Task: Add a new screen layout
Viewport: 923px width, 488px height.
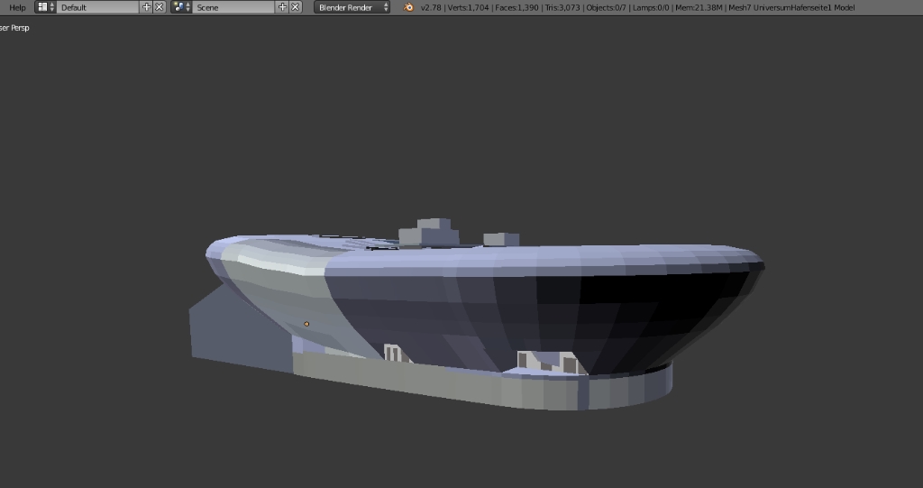Action: point(147,7)
